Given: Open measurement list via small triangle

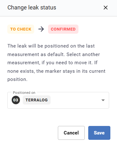Looking at the screenshot, I should (103, 100).
